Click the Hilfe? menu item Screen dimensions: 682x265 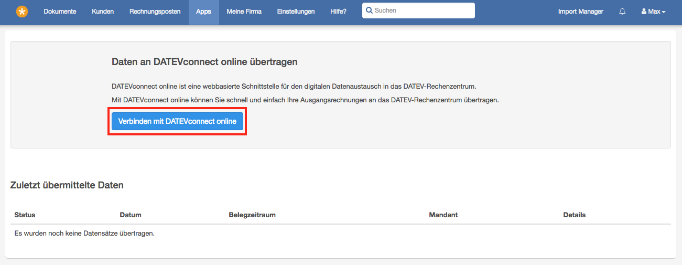coord(338,12)
